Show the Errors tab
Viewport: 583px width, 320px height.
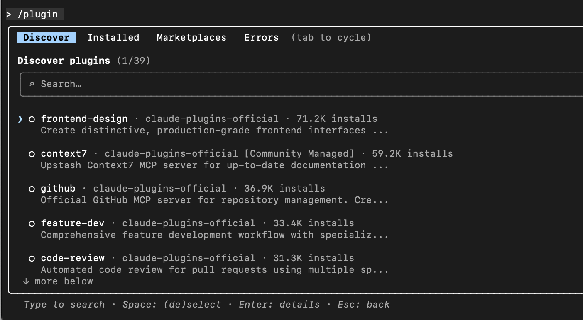point(261,38)
